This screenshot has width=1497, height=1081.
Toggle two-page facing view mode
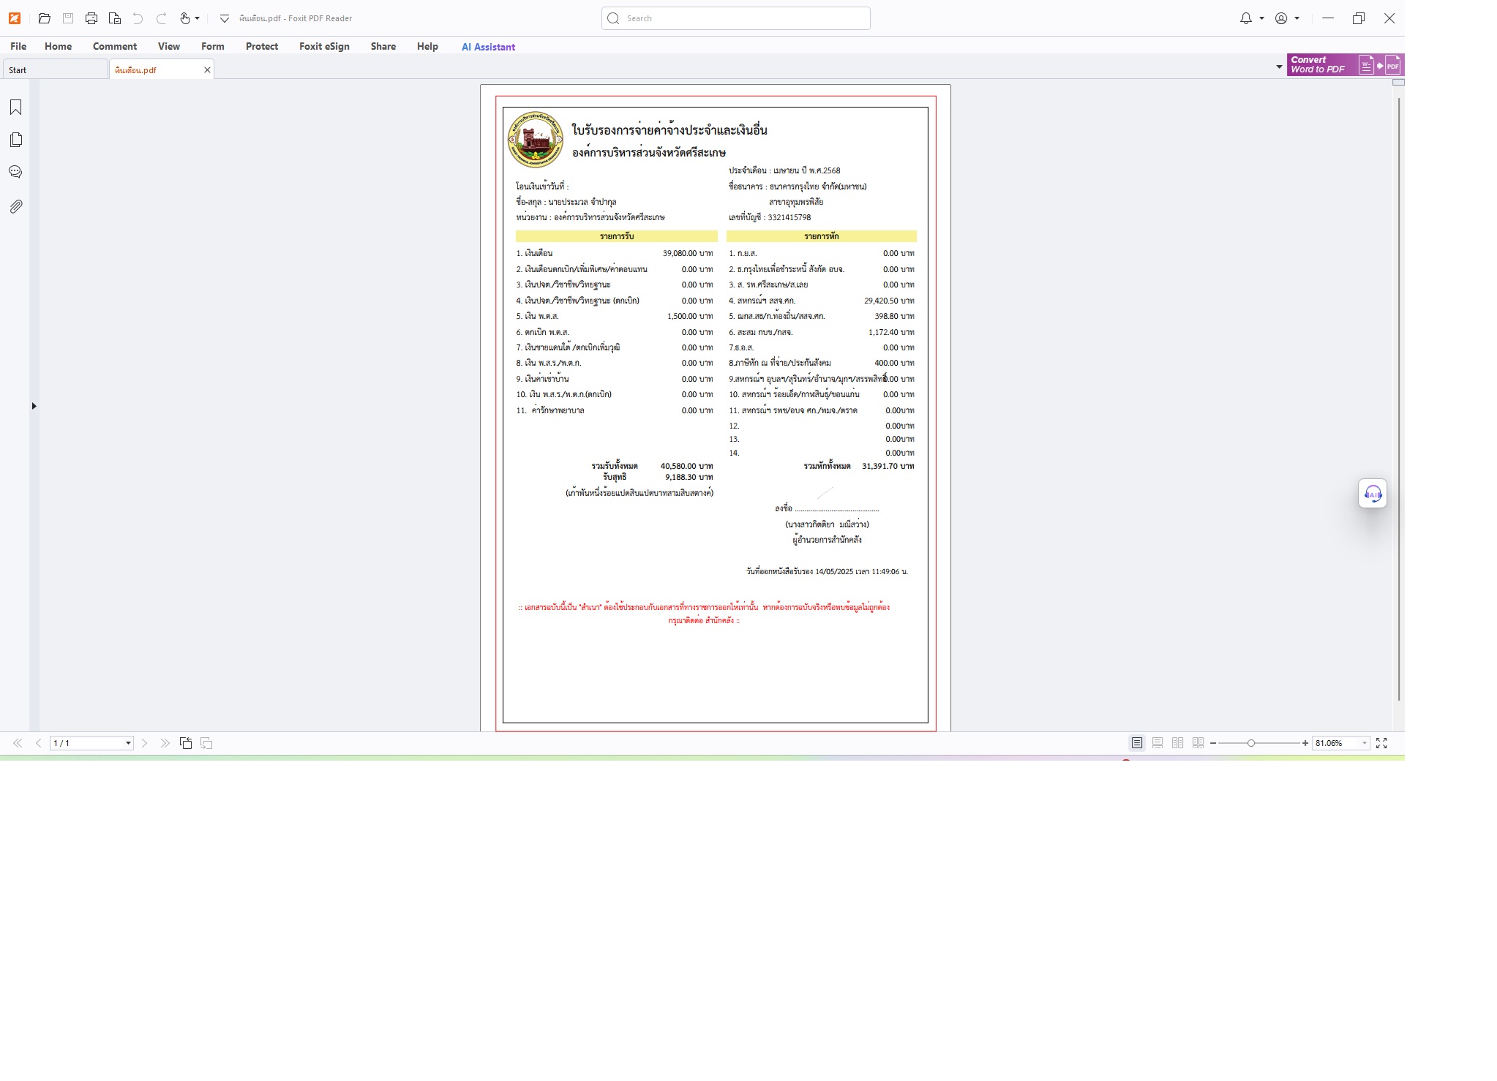click(1177, 743)
